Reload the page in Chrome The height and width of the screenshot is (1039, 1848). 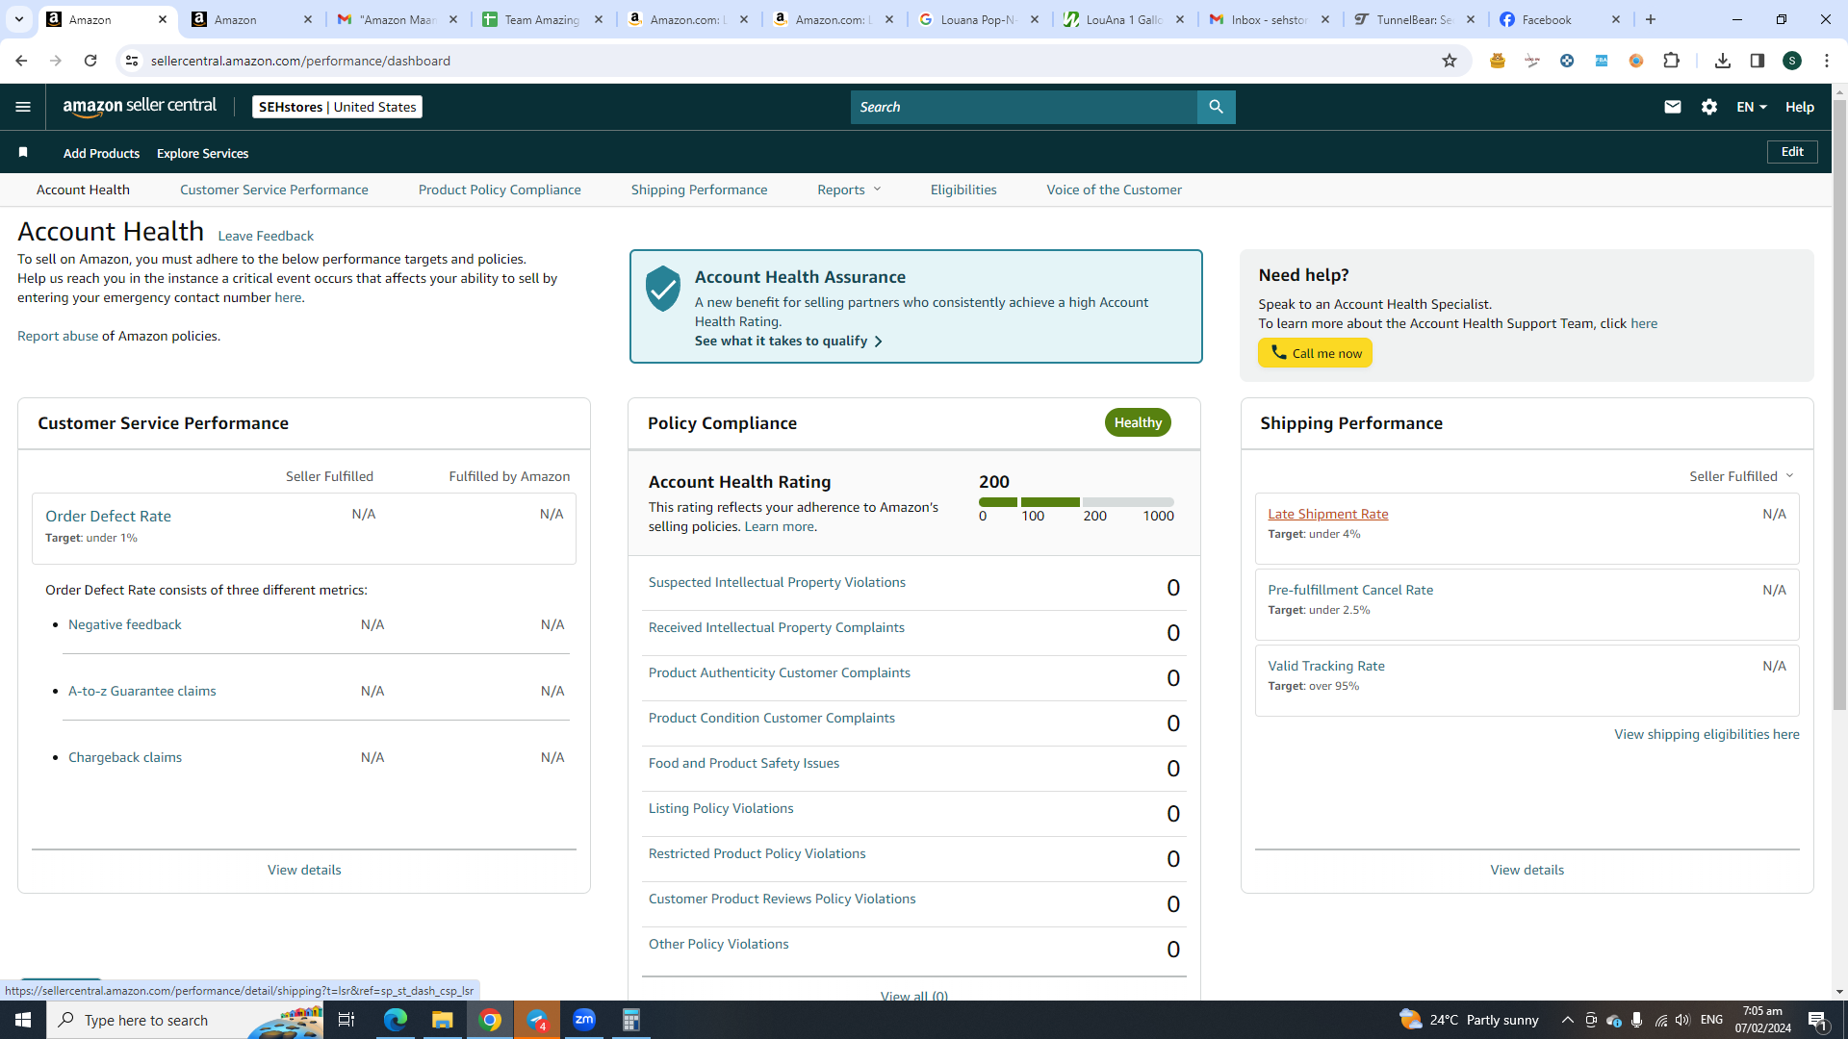coord(90,61)
